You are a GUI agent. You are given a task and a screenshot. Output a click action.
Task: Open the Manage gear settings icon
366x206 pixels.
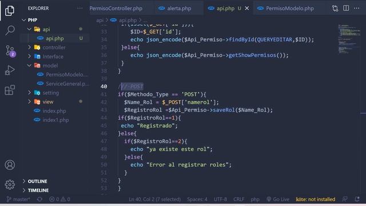[x=10, y=184]
